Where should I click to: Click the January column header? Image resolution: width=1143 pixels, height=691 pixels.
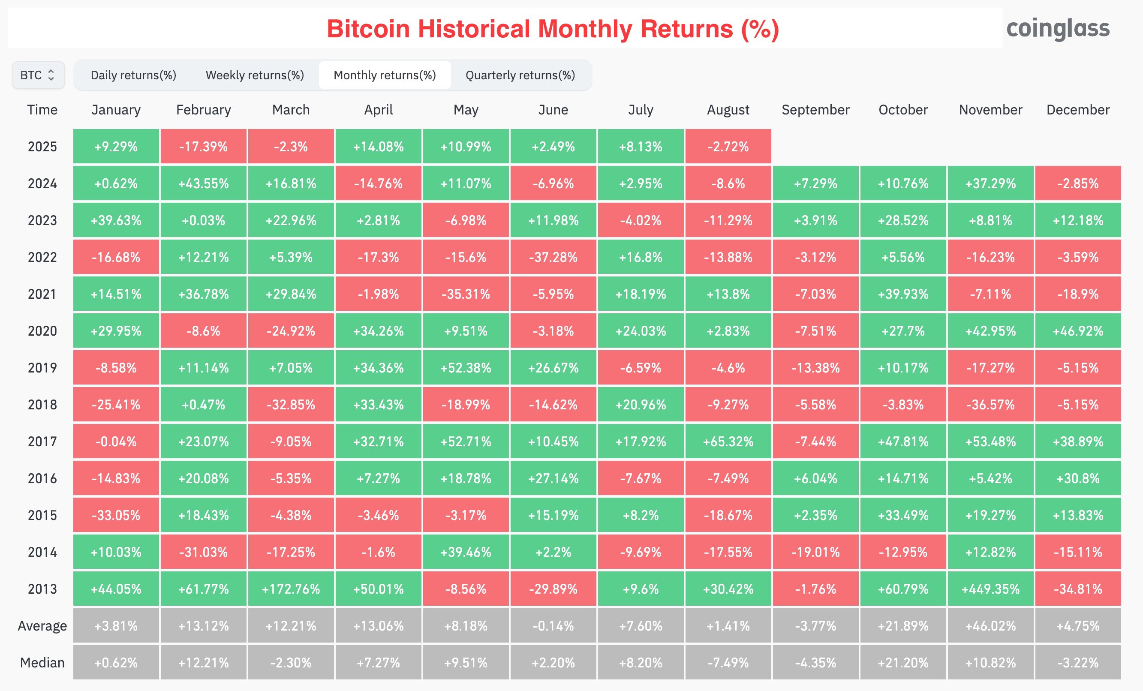116,110
